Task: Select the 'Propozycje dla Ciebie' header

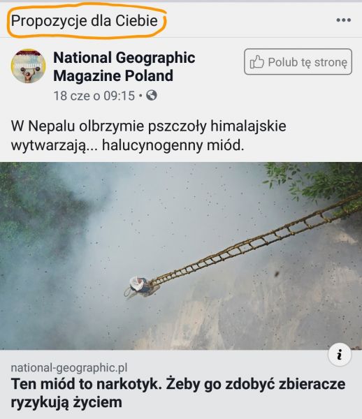Action: 85,21
